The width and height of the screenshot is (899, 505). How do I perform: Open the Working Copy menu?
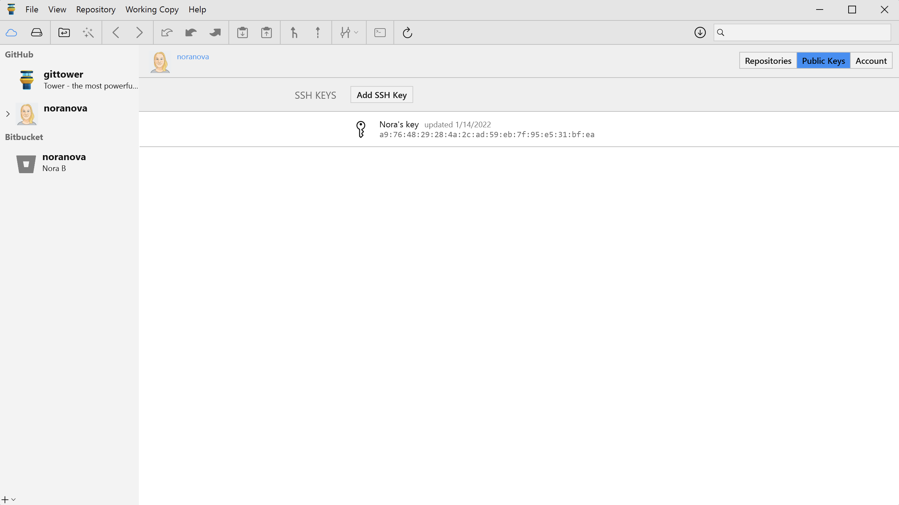pyautogui.click(x=152, y=10)
